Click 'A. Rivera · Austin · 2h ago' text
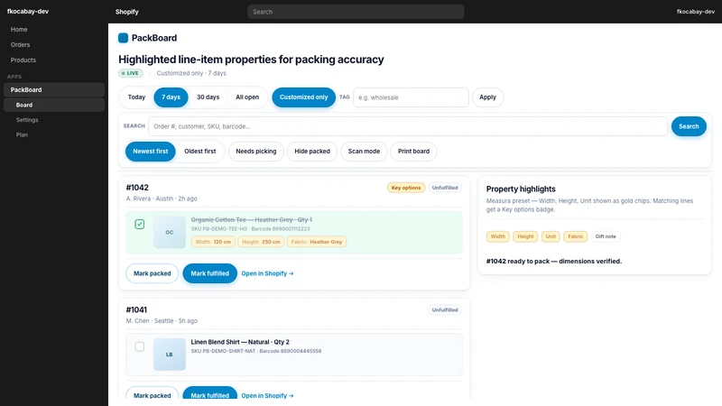 (162, 198)
